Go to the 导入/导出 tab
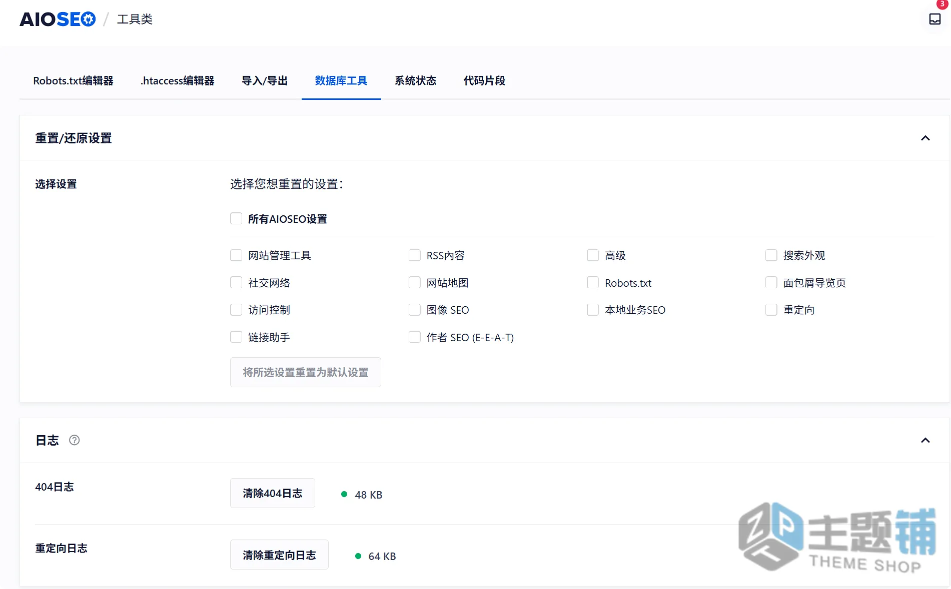 (264, 80)
